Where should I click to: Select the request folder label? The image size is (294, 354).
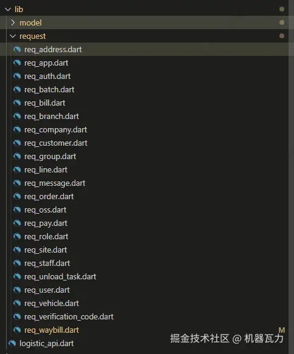[x=33, y=36]
